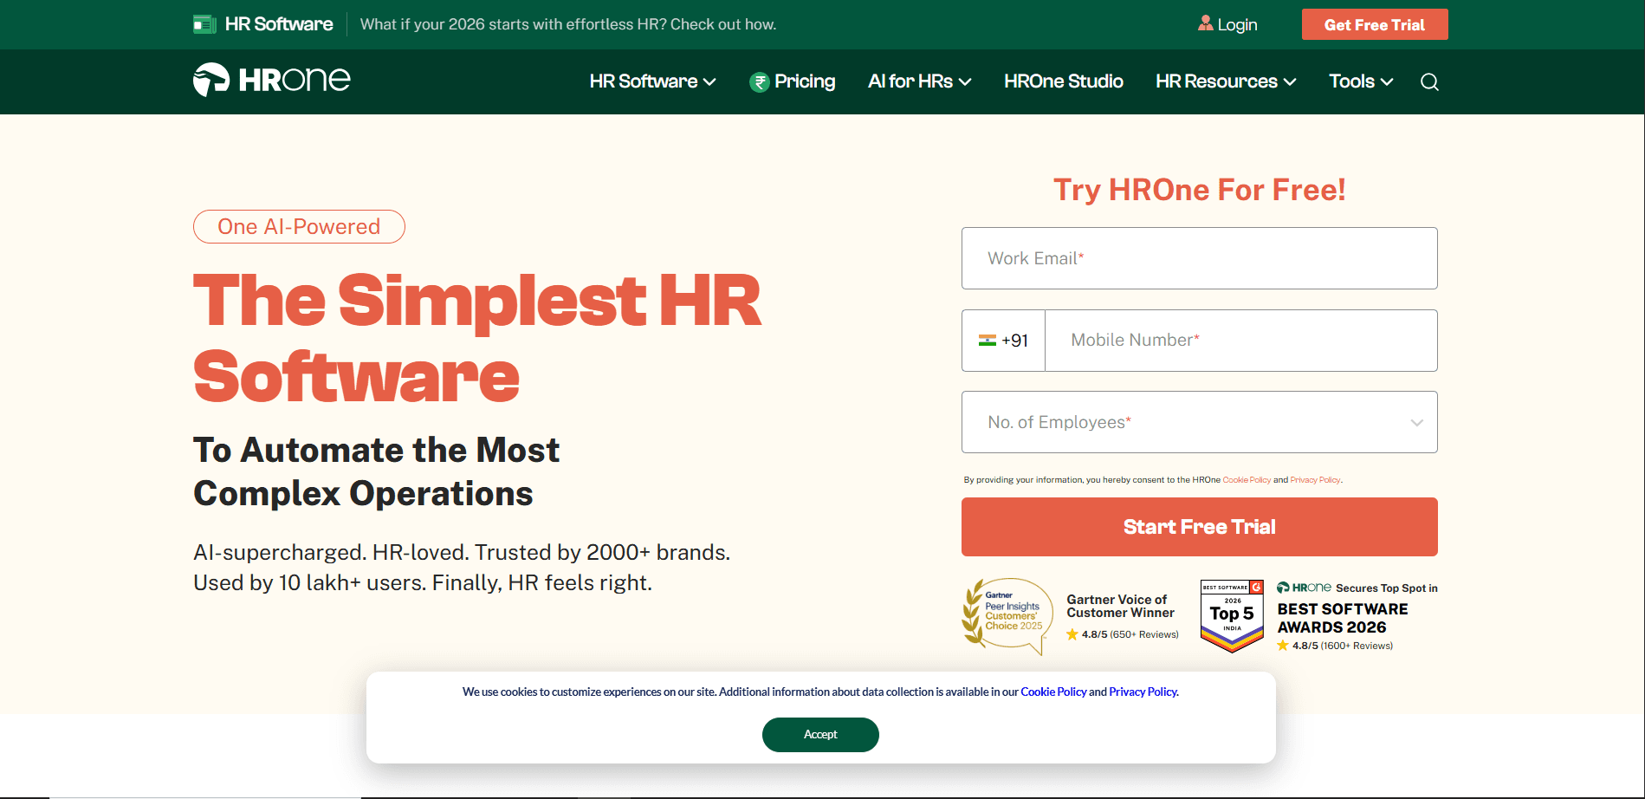1645x799 pixels.
Task: Open the Cookie Policy link in cookie banner
Action: (x=1052, y=692)
